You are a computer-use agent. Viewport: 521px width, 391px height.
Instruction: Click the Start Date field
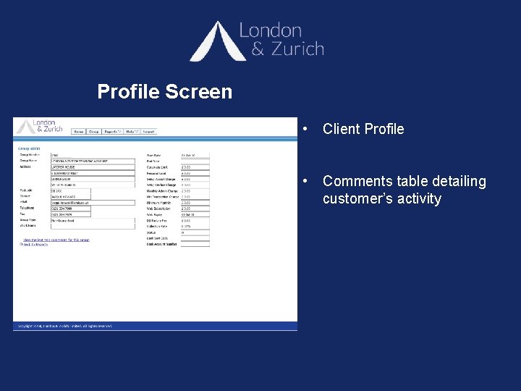click(195, 155)
